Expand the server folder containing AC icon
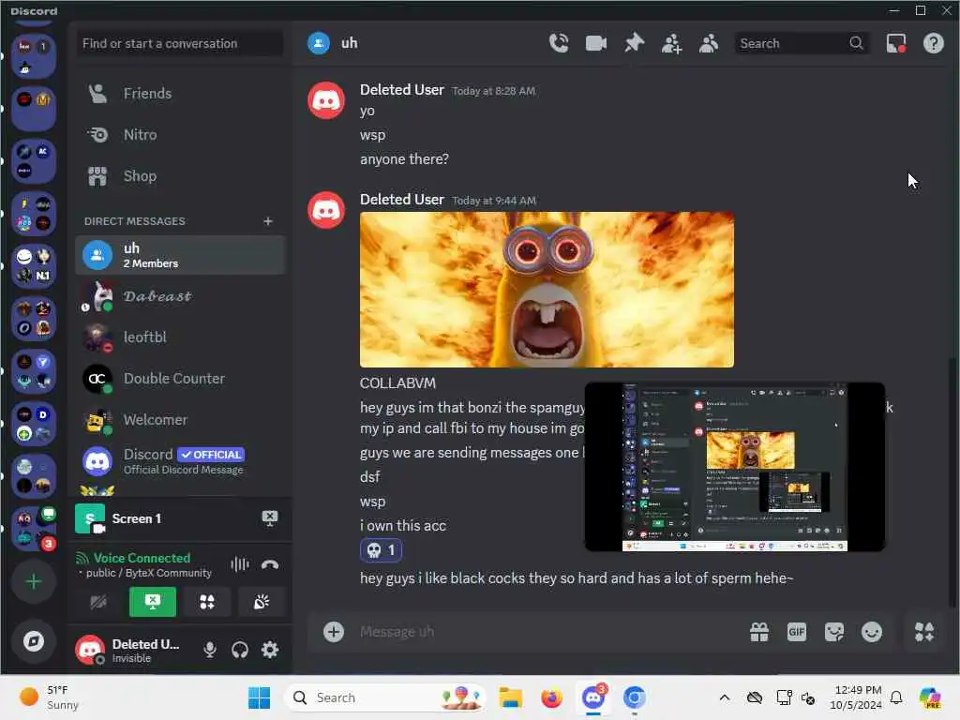960x720 pixels. (34, 161)
